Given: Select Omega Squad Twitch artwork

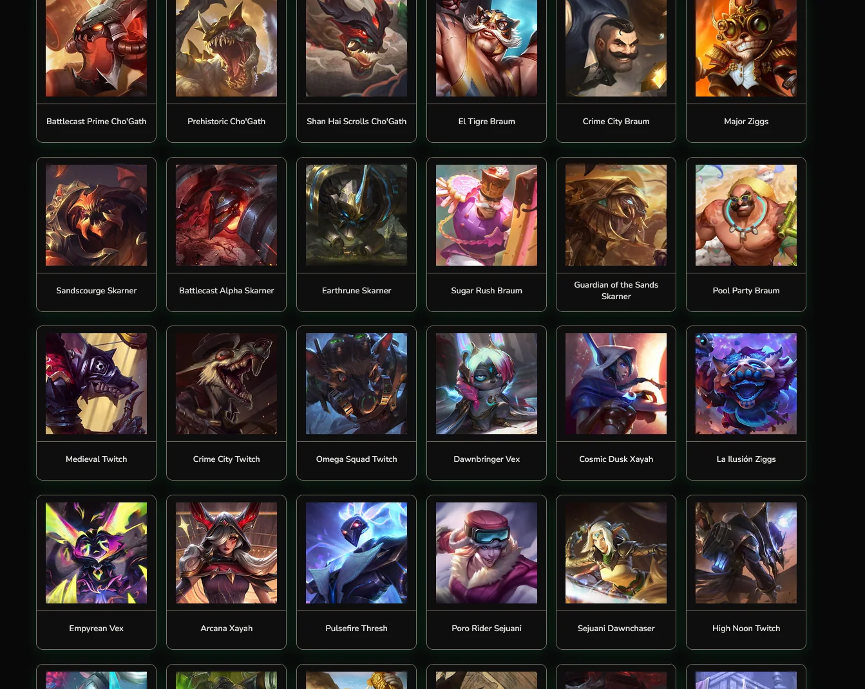Looking at the screenshot, I should pyautogui.click(x=356, y=383).
